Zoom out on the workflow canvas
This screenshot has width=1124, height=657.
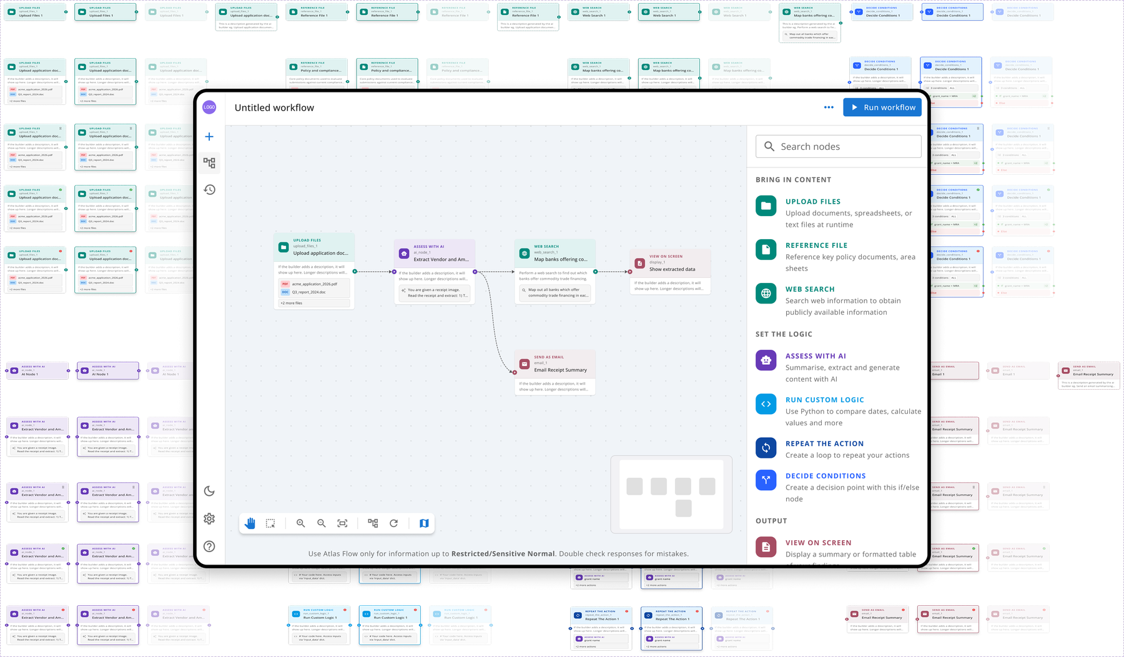(x=321, y=523)
